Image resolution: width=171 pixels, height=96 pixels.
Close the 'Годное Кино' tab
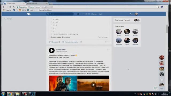(x=24, y=3)
